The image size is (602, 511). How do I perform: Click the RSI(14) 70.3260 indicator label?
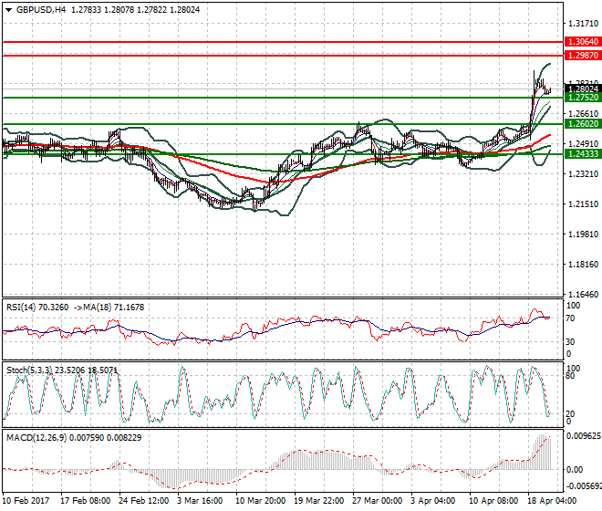[x=37, y=308]
